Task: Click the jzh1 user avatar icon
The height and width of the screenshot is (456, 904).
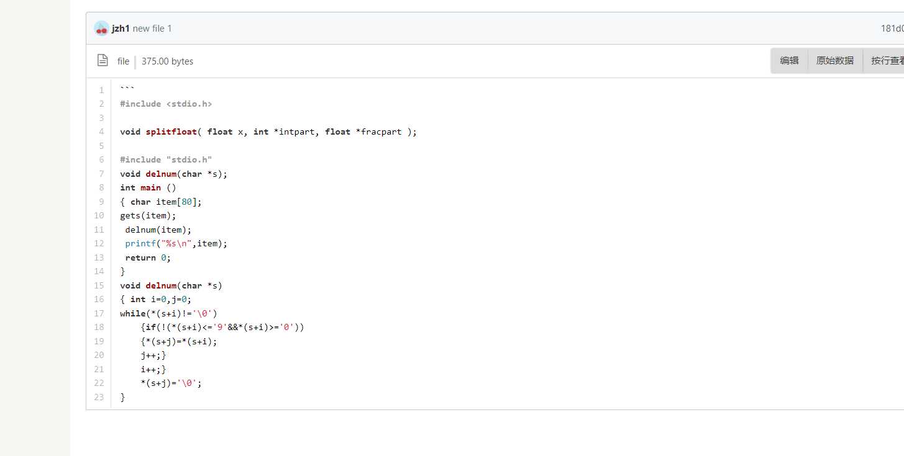Action: tap(101, 28)
